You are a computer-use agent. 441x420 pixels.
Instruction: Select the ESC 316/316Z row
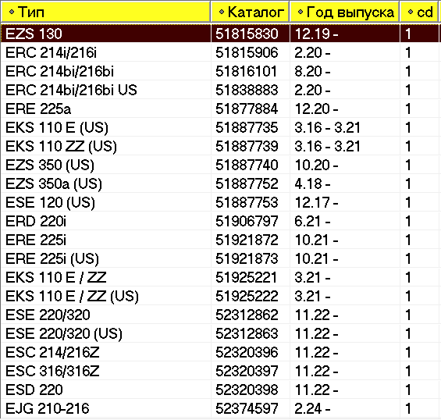tap(220, 371)
